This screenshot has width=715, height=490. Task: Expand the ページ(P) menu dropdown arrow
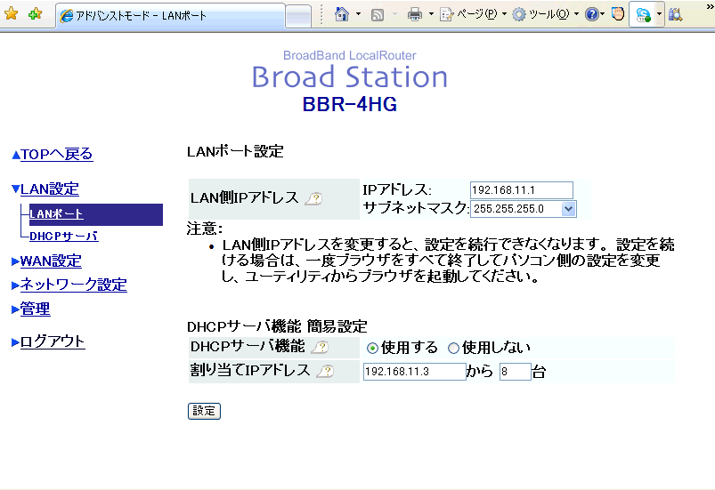504,14
